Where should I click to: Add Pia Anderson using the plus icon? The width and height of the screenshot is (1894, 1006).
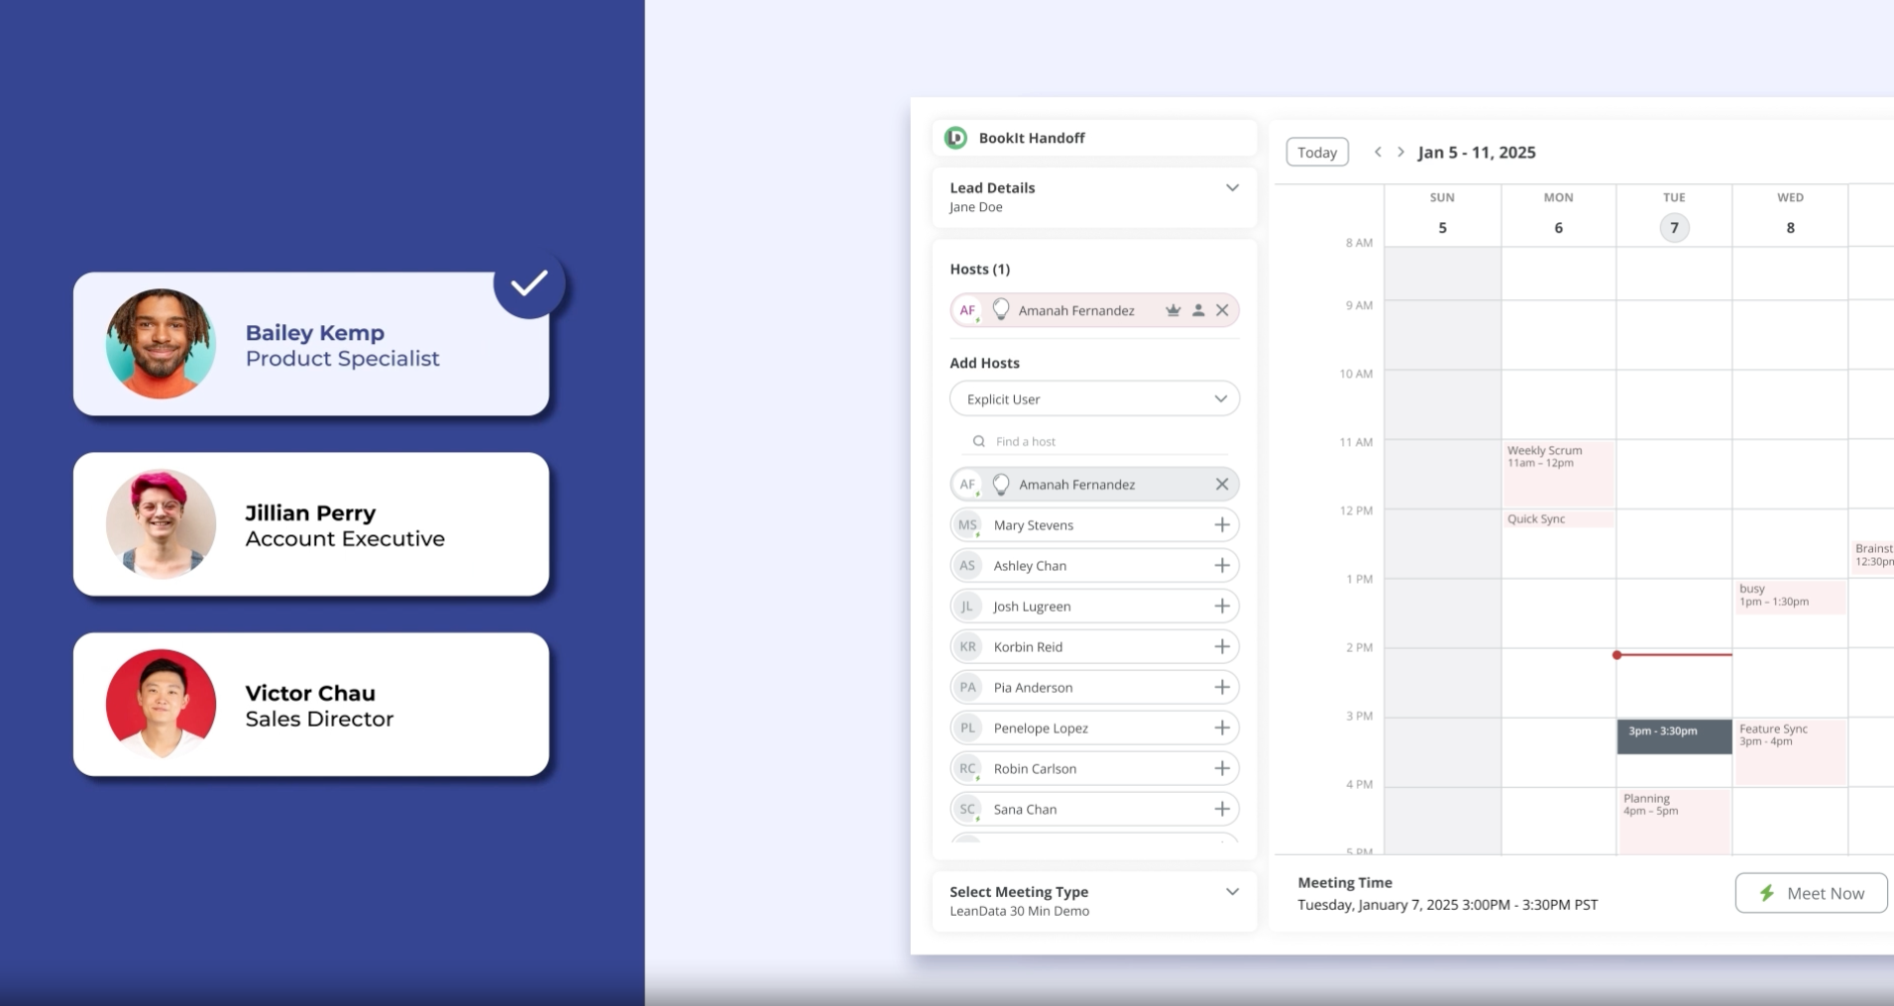[x=1222, y=688]
